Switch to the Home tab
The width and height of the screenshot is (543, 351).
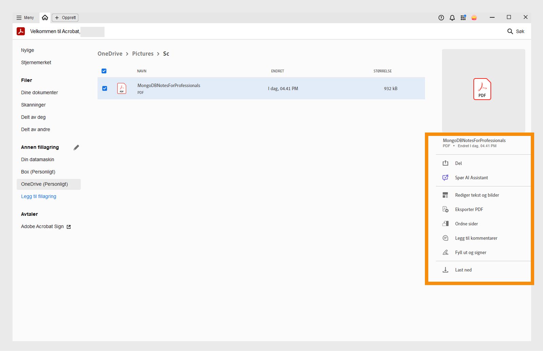45,17
